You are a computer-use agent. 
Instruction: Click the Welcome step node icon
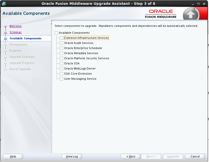(5, 26)
